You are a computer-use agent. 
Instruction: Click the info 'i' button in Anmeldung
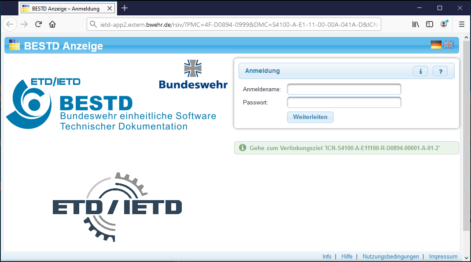pos(420,71)
